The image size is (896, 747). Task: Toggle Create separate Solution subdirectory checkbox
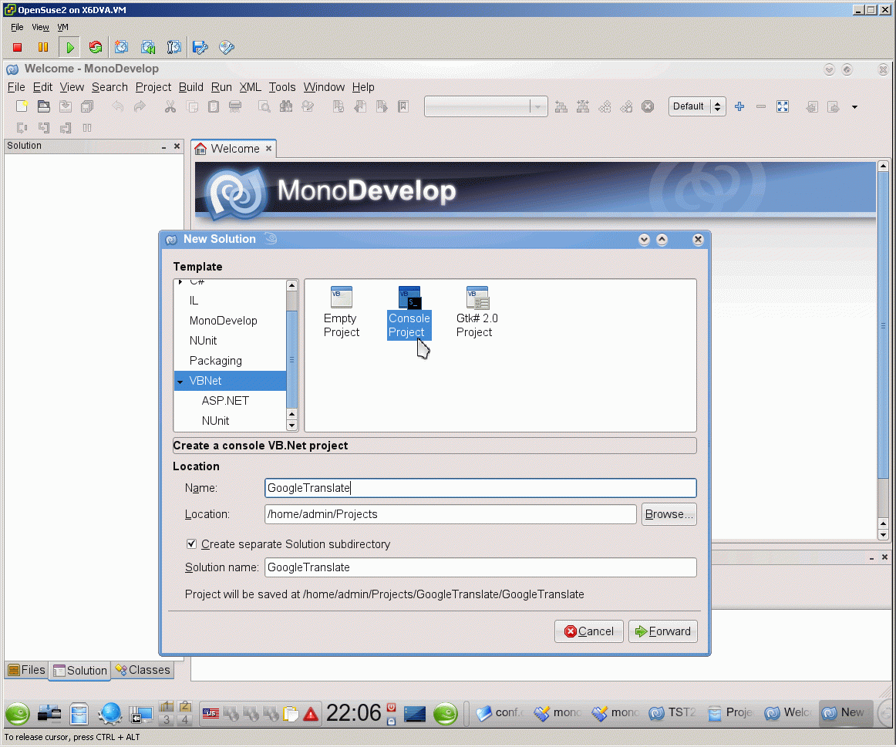tap(191, 543)
